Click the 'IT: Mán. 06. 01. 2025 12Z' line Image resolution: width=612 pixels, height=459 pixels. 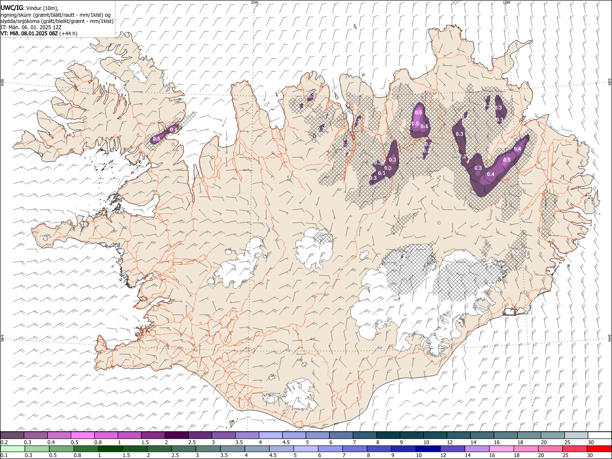[x=31, y=27]
